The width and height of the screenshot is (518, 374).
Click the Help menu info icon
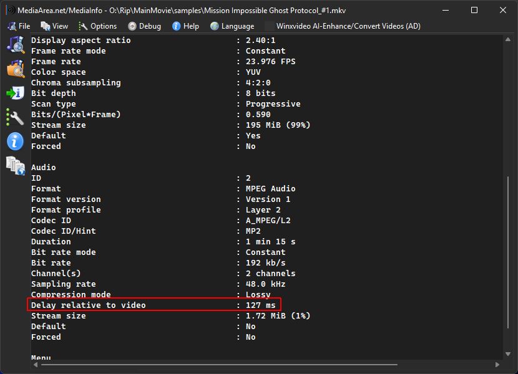click(x=177, y=26)
